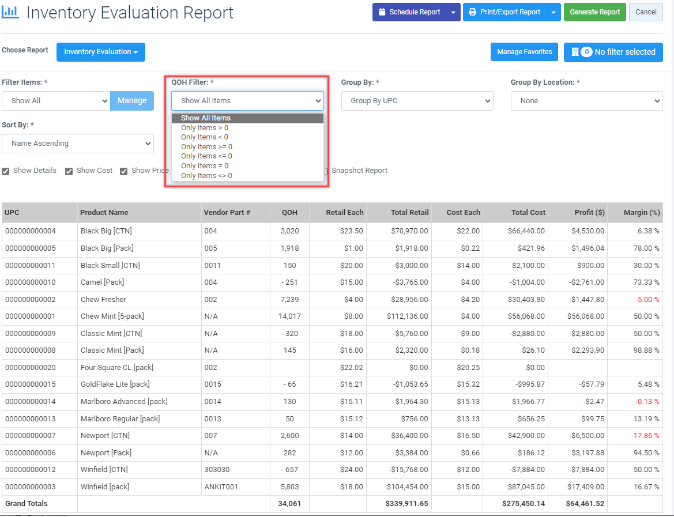
Task: Click product name 'Black Big [CTN]'
Action: click(106, 231)
